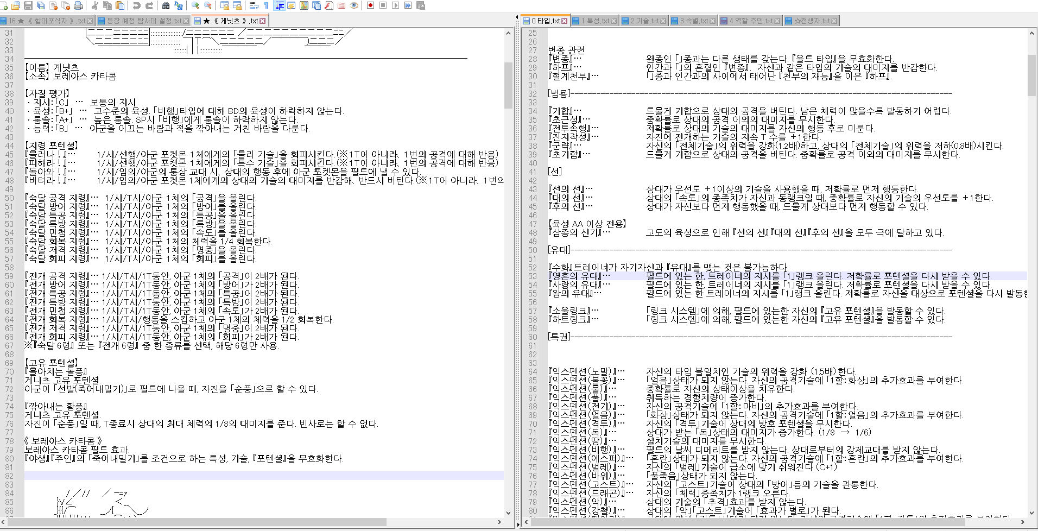1038x531 pixels.
Task: Open Find with the binoculars icon
Action: 166,5
